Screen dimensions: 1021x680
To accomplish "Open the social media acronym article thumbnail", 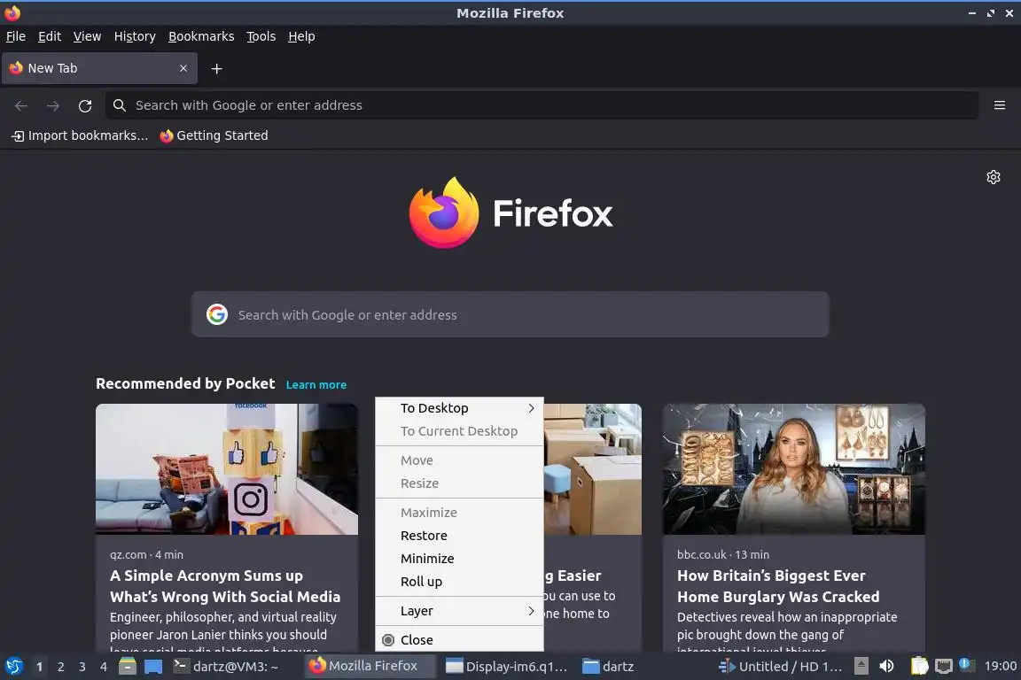I will click(227, 469).
